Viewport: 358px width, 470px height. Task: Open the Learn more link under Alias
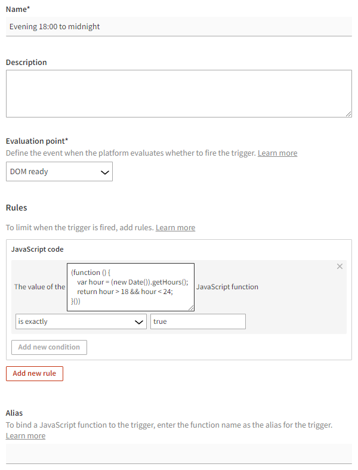(x=26, y=436)
